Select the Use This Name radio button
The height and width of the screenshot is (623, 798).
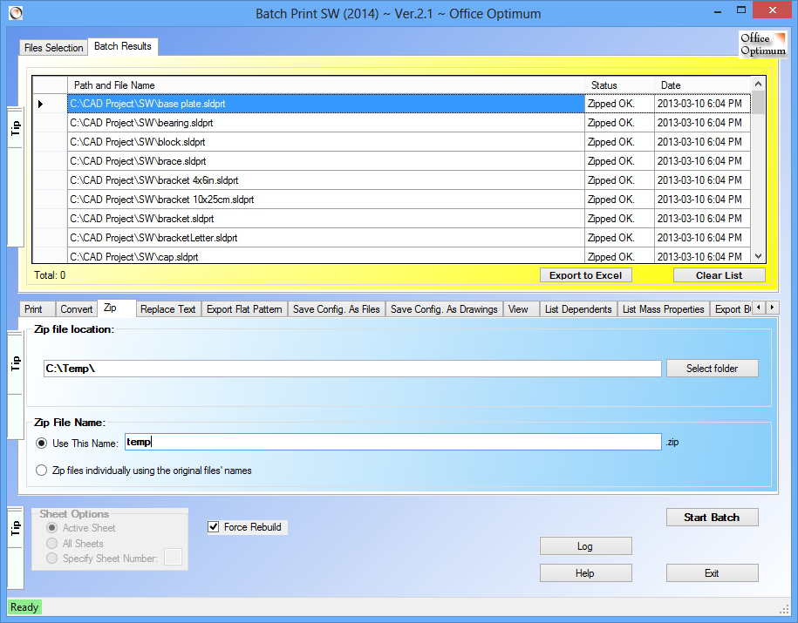tap(42, 443)
